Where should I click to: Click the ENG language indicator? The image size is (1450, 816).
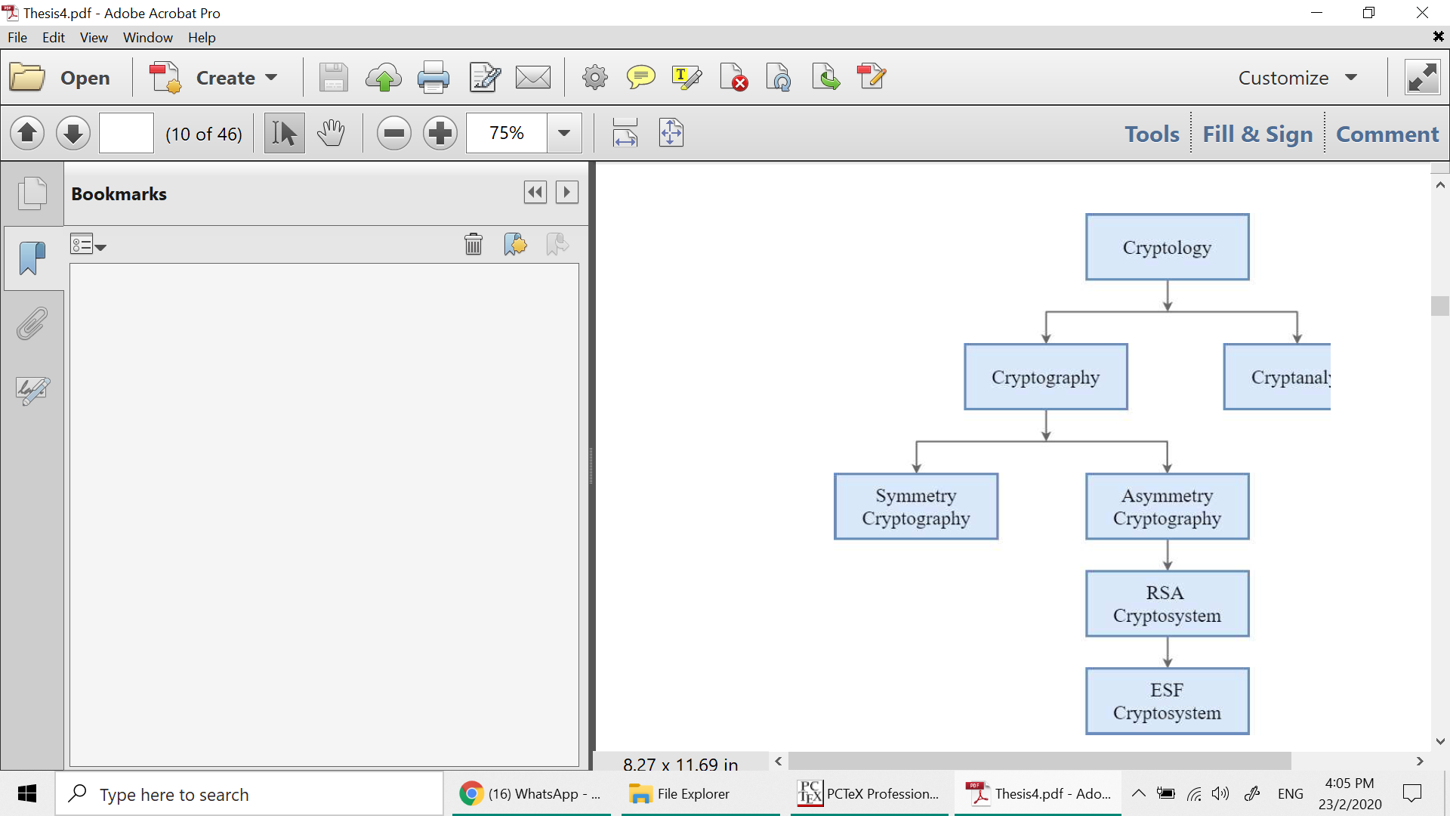1290,793
